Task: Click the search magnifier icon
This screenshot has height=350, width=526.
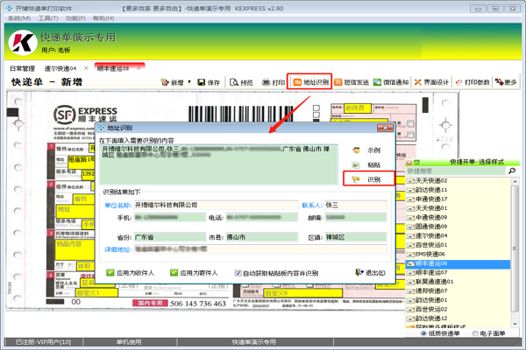Action: [512, 171]
